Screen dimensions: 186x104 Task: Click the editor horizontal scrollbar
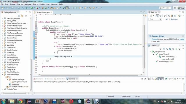90,75
